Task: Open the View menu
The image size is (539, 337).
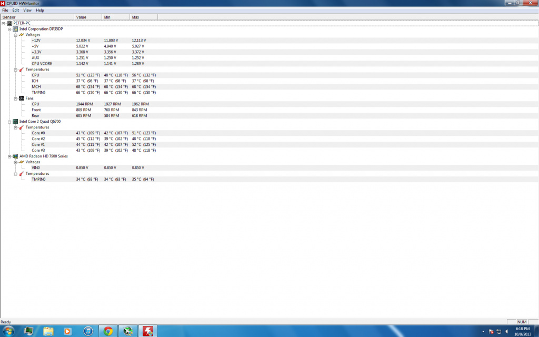Action: tap(27, 10)
